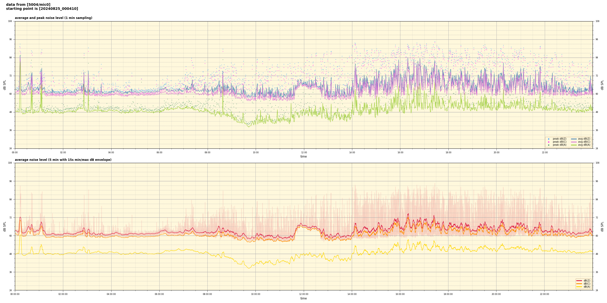This screenshot has width=607, height=303.
Task: Click 'average and peak noise level' chart title
Action: (x=53, y=18)
